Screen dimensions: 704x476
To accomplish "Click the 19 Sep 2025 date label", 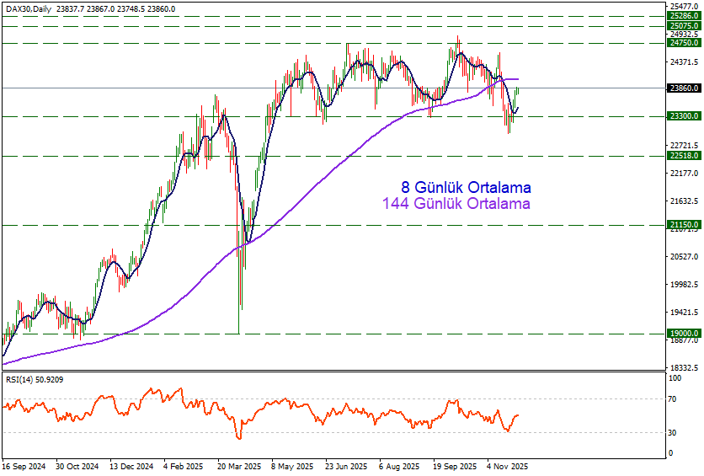I will pyautogui.click(x=454, y=466).
